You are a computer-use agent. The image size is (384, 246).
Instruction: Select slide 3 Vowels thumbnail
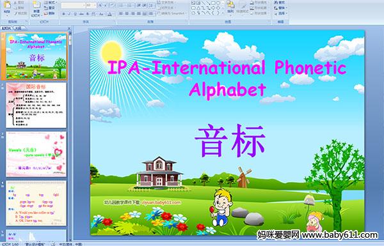[36, 154]
